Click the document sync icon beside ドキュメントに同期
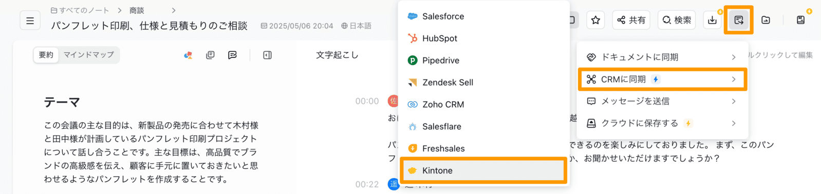The height and width of the screenshot is (194, 821). click(591, 57)
